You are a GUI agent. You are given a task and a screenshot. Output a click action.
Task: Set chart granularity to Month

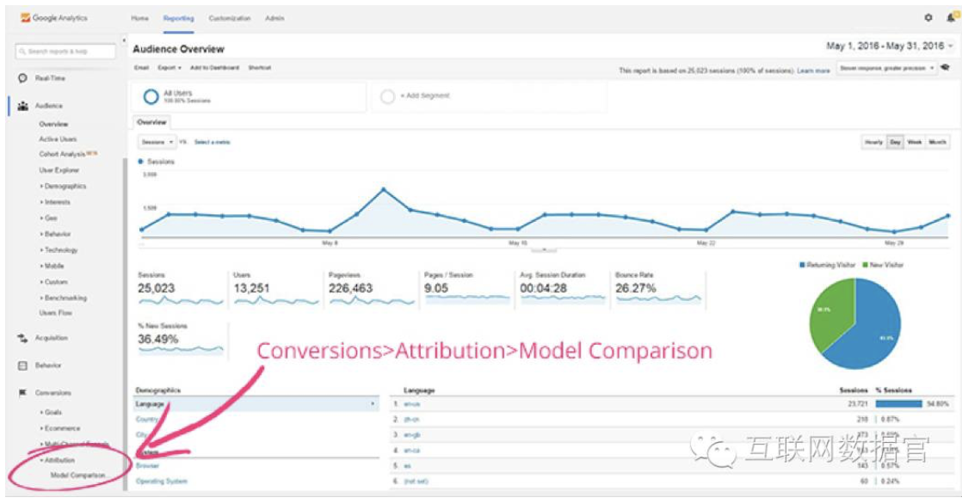pos(937,142)
